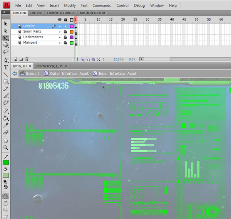
Task: Select the Underscores layer name
Action: point(33,37)
